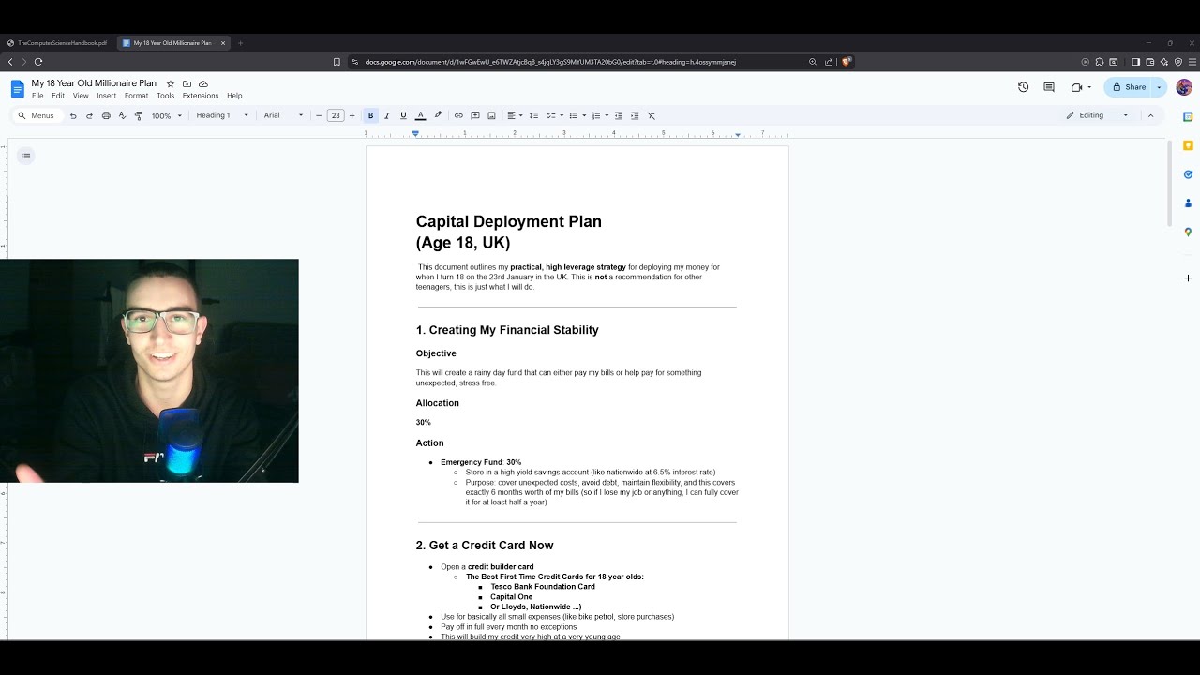
Task: Move the document using the folder icon
Action: click(187, 83)
